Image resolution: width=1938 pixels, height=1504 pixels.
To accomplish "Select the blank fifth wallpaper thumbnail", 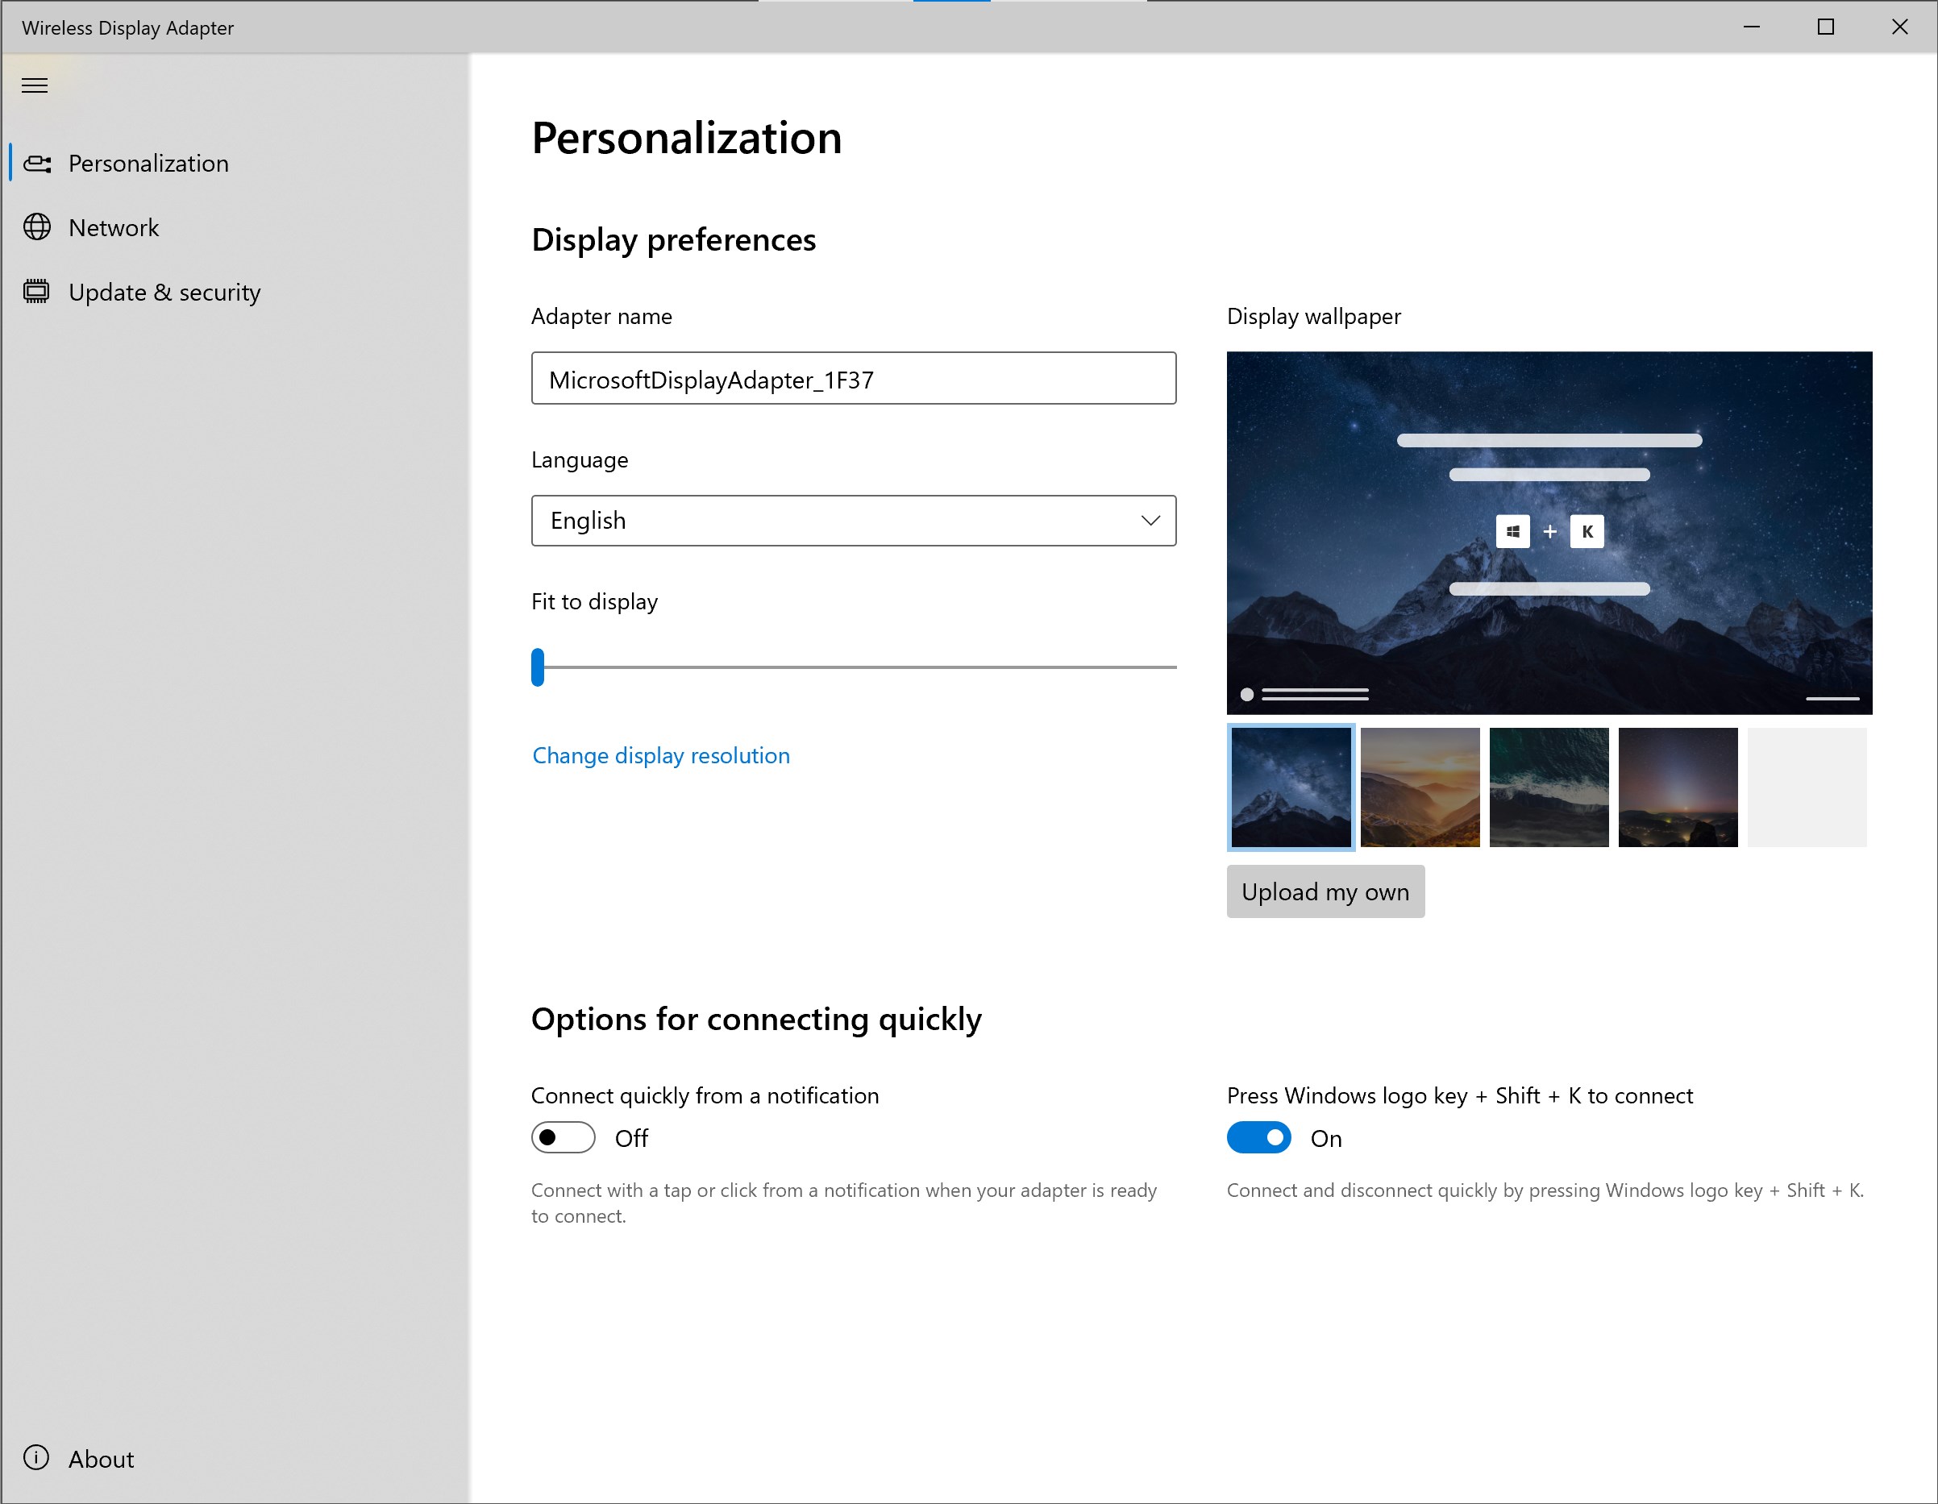I will click(1809, 785).
